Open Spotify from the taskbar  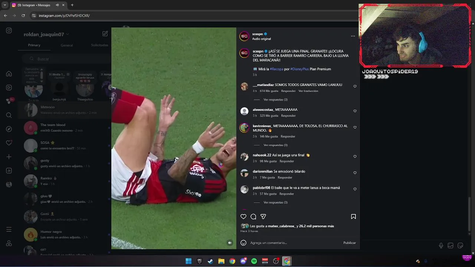point(254,261)
